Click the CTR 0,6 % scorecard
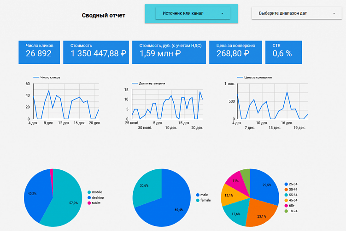 coord(283,52)
